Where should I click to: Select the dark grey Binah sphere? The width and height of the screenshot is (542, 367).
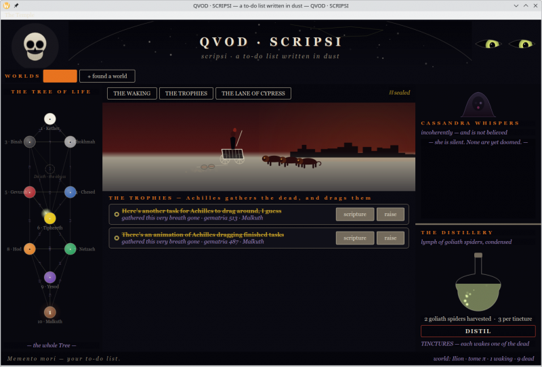(30, 142)
